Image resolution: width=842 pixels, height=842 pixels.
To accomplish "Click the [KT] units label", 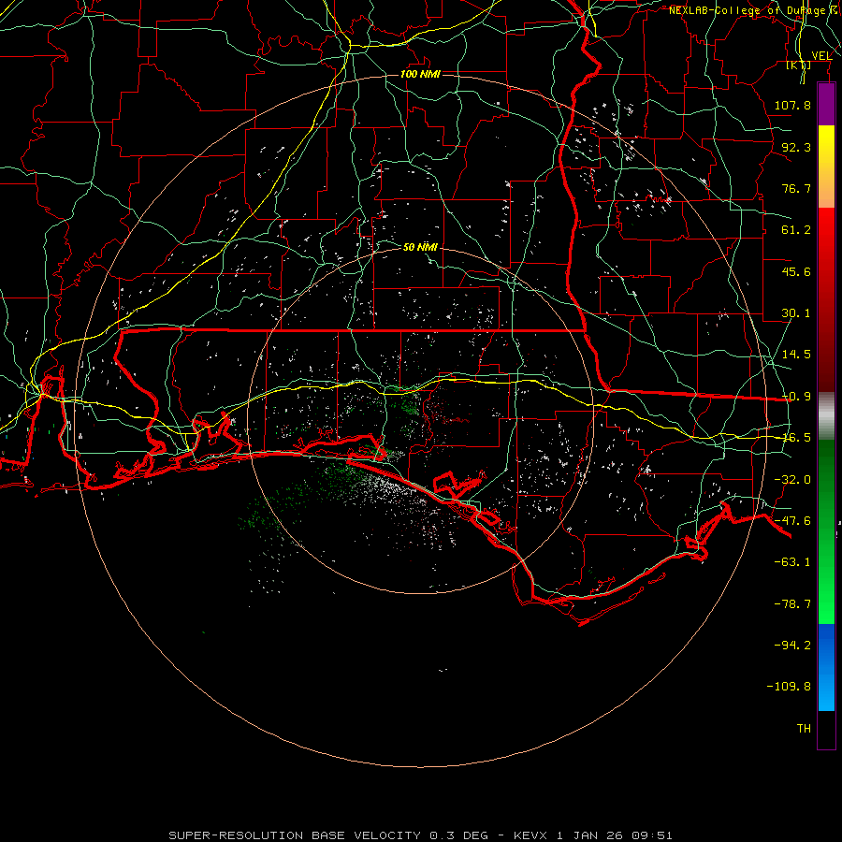I will 799,65.
